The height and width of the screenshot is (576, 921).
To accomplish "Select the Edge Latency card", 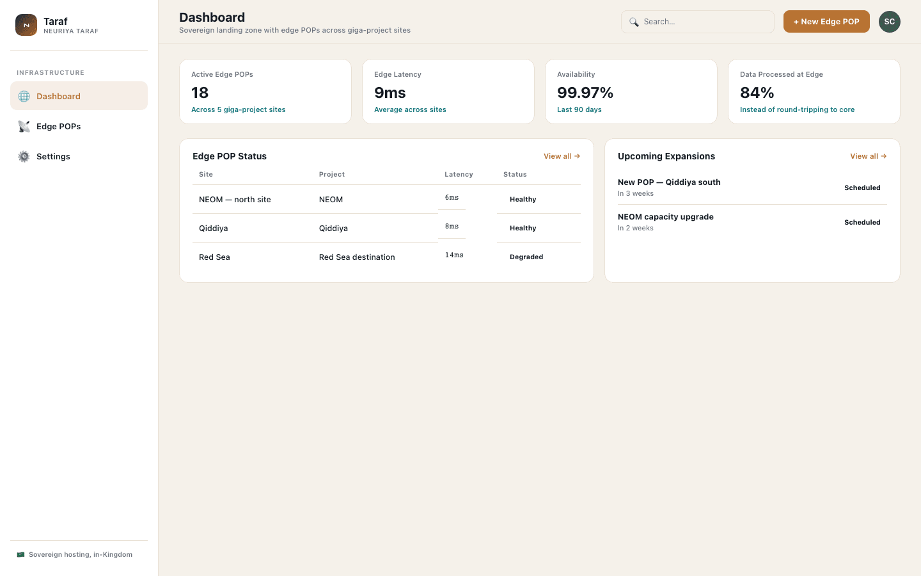I will 448,92.
